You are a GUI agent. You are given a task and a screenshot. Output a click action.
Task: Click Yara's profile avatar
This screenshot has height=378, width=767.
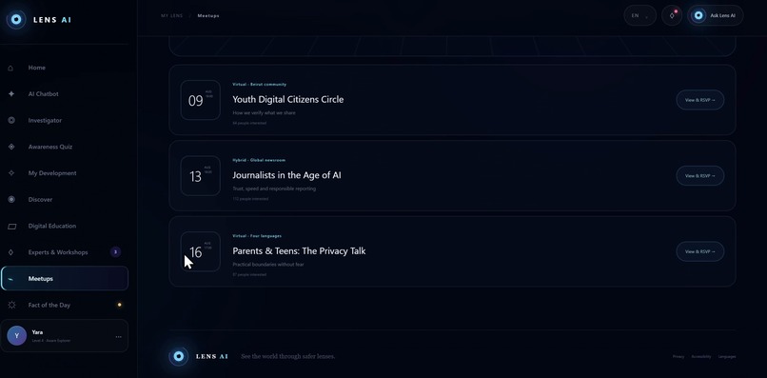(16, 336)
